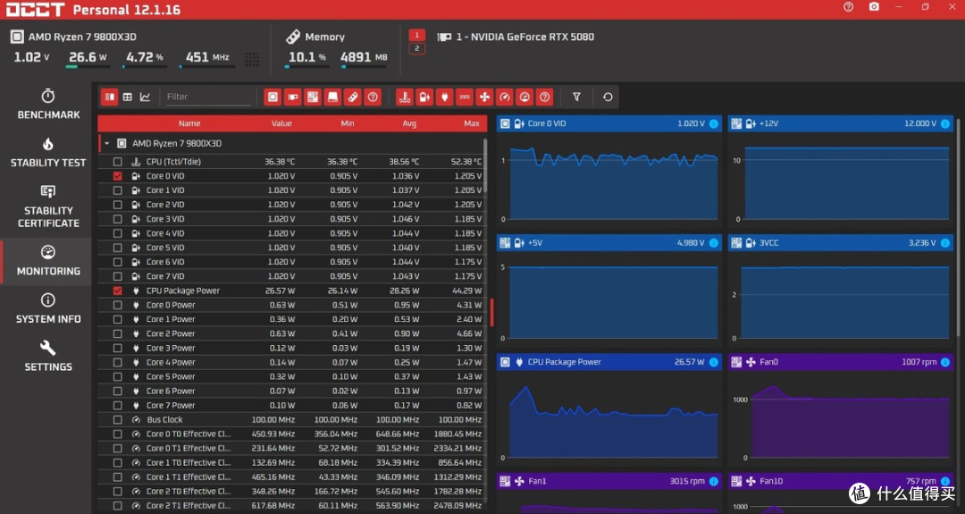Select GPU number 2 button

pos(416,48)
